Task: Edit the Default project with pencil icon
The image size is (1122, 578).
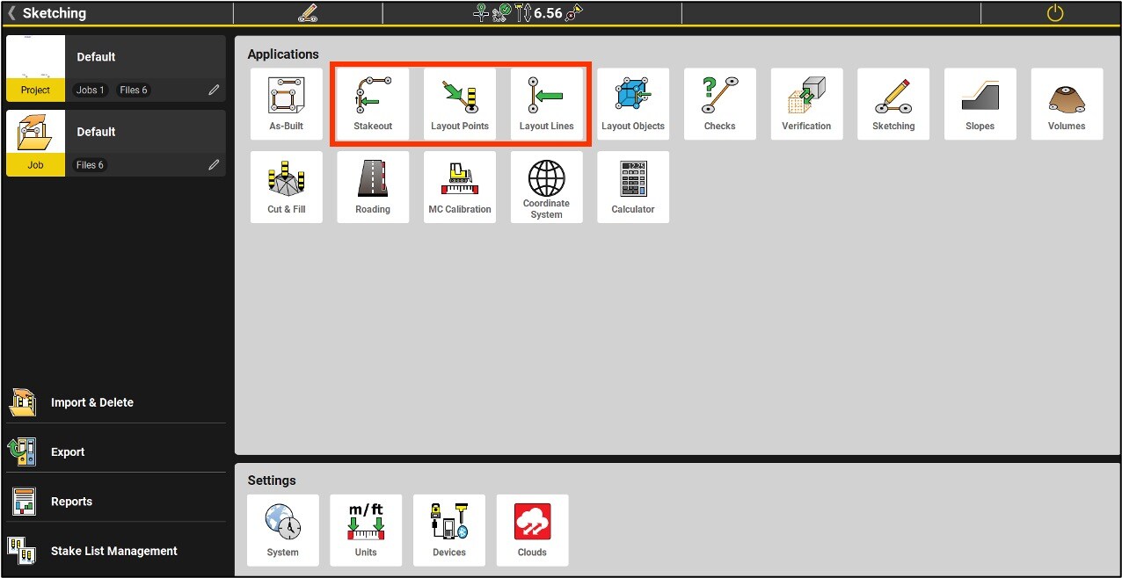Action: 214,90
